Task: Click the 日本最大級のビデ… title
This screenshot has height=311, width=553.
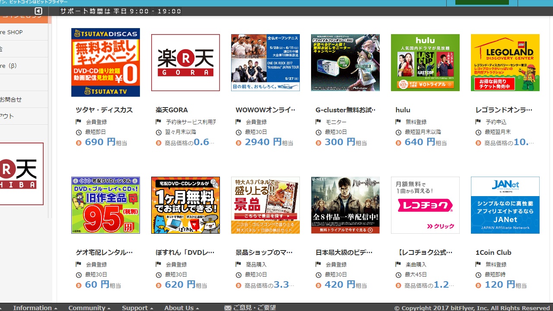Action: pos(344,253)
